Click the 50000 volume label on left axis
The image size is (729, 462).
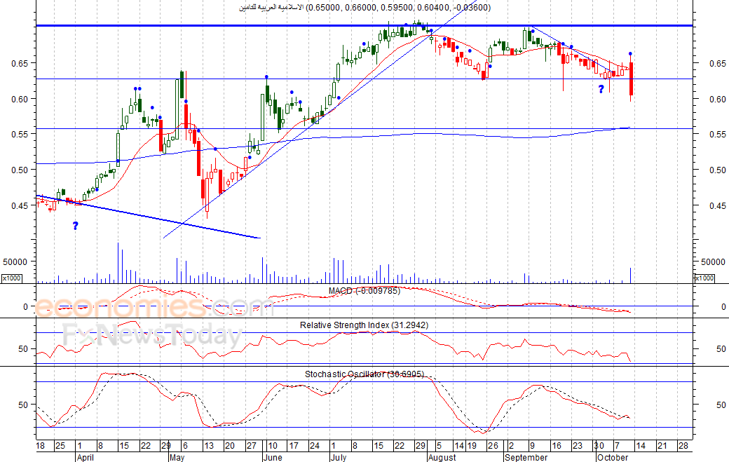tap(15, 261)
